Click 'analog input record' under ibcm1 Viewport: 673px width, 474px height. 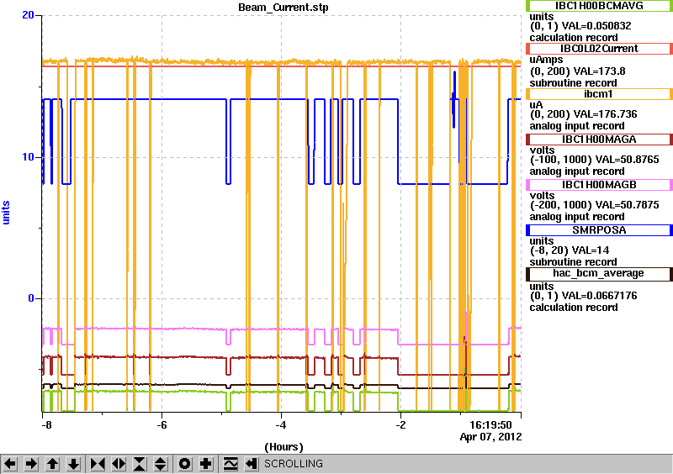577,126
